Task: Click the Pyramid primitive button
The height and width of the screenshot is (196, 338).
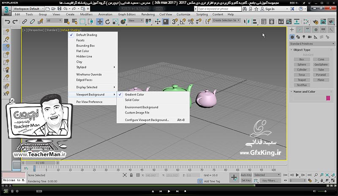Action: pos(321,75)
